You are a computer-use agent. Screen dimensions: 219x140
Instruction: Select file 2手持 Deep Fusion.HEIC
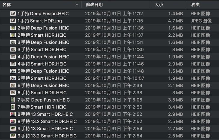point(43,28)
